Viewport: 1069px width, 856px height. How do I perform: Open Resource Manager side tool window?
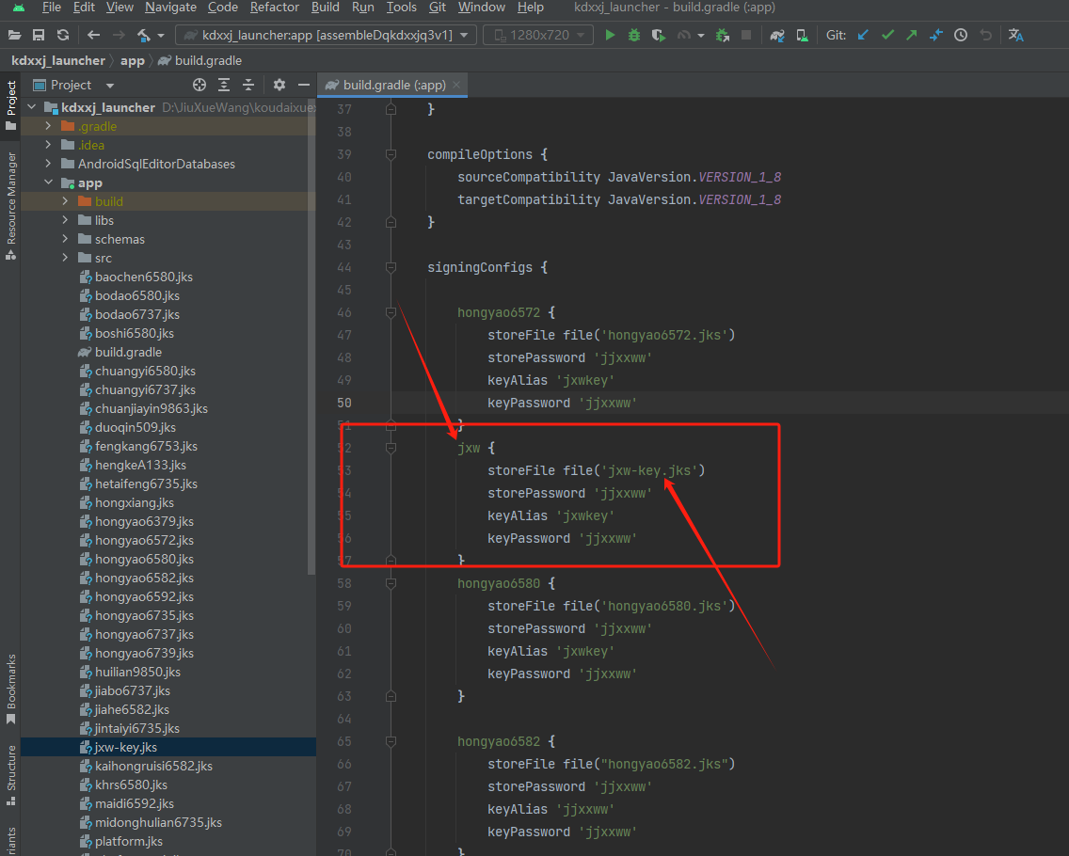click(x=11, y=198)
